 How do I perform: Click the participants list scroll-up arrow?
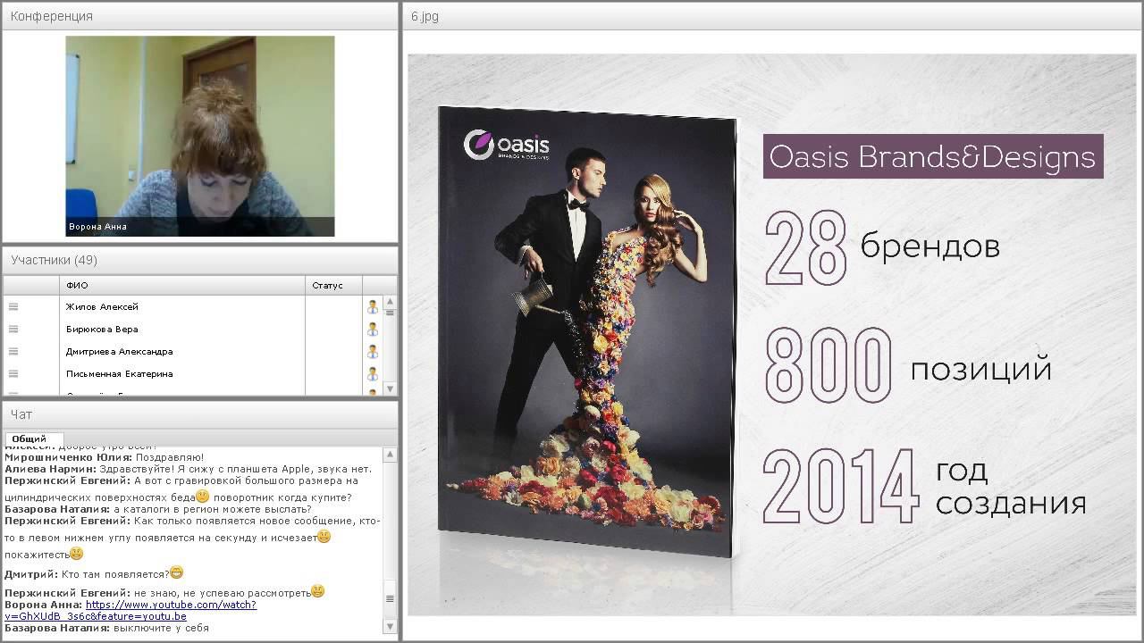390,302
